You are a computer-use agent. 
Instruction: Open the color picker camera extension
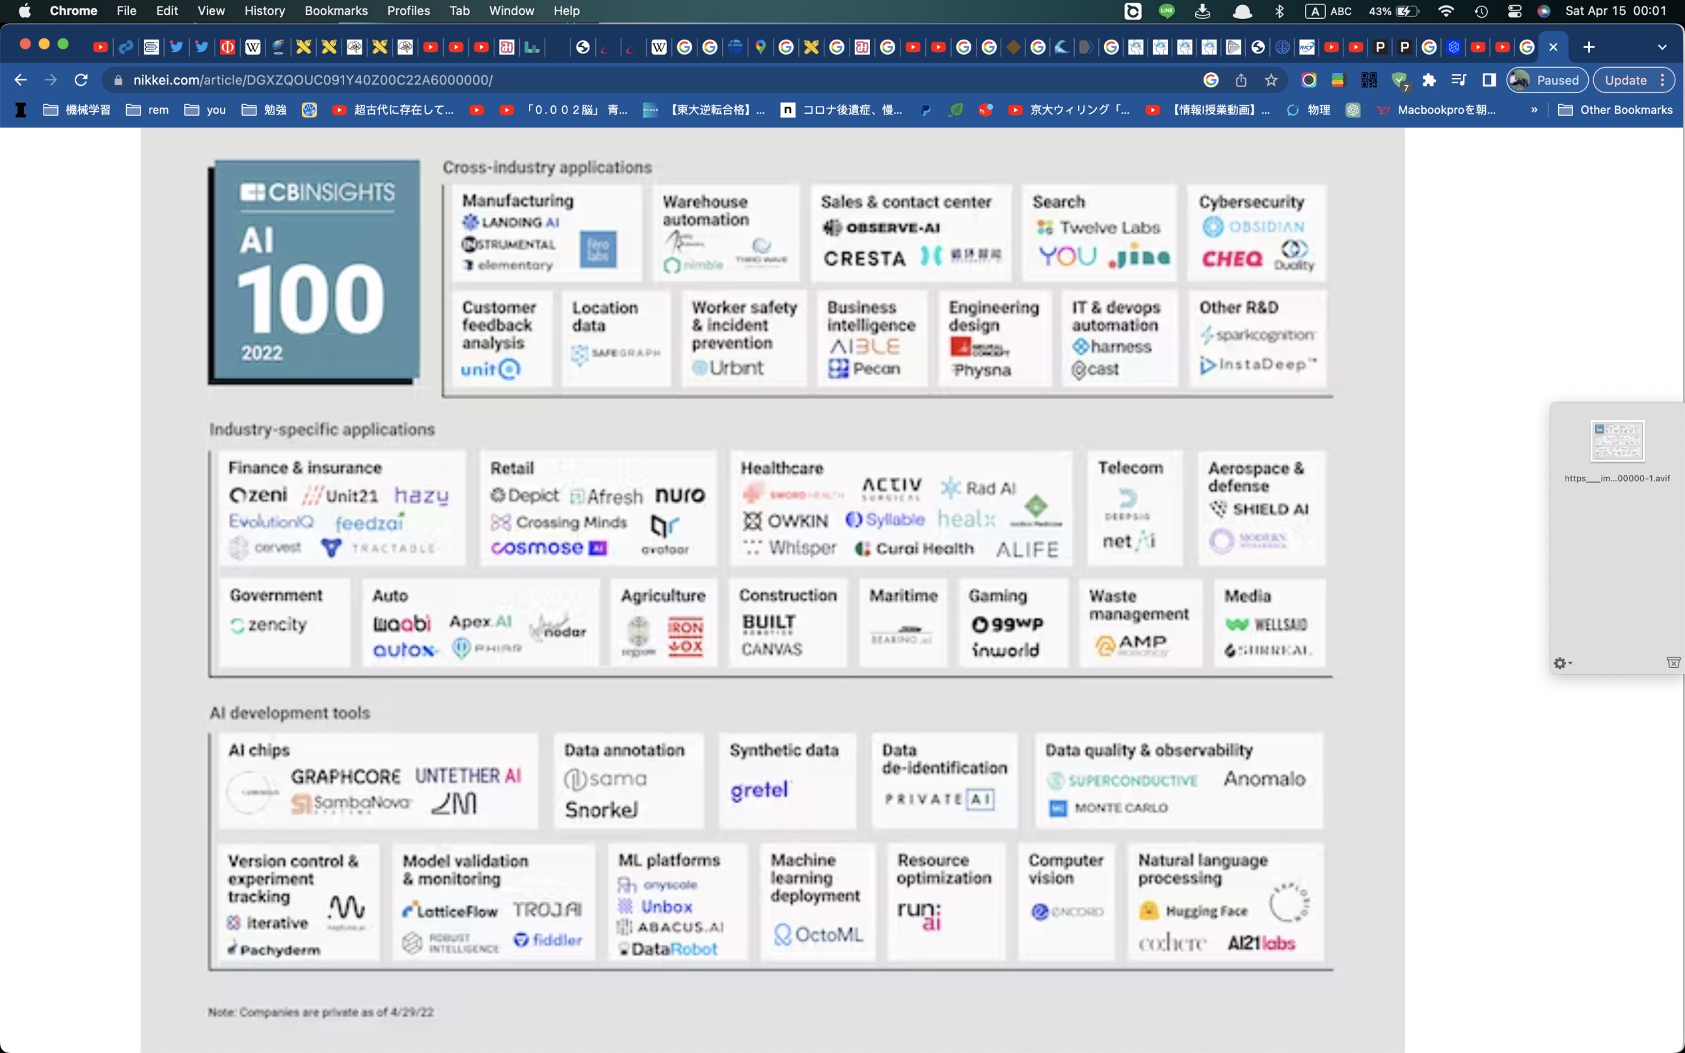point(1309,80)
